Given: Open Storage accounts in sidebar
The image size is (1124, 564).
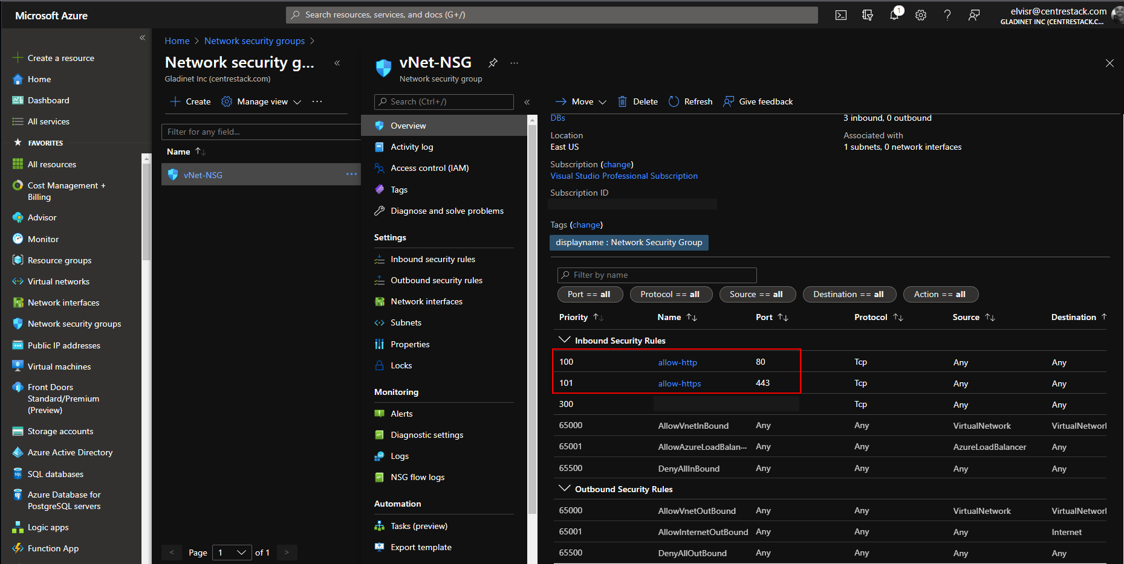Looking at the screenshot, I should pyautogui.click(x=60, y=431).
